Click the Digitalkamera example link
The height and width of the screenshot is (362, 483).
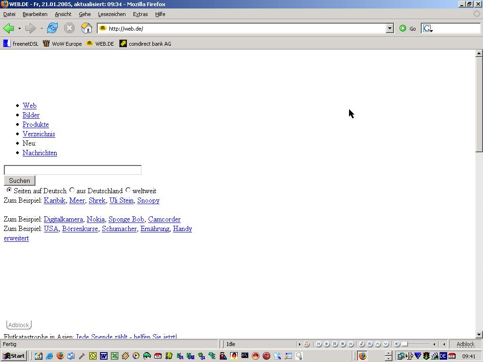(x=63, y=219)
